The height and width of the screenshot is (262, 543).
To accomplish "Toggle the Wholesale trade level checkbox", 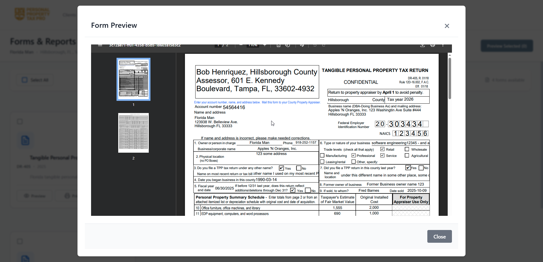I will tap(407, 149).
